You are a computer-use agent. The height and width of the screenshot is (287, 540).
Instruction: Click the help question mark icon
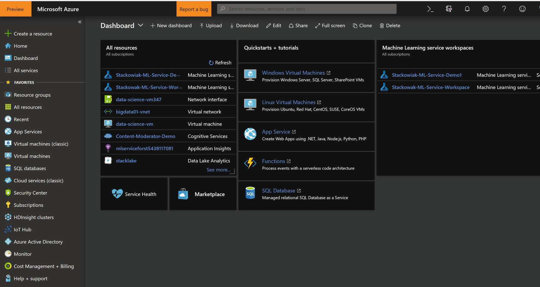click(x=504, y=9)
